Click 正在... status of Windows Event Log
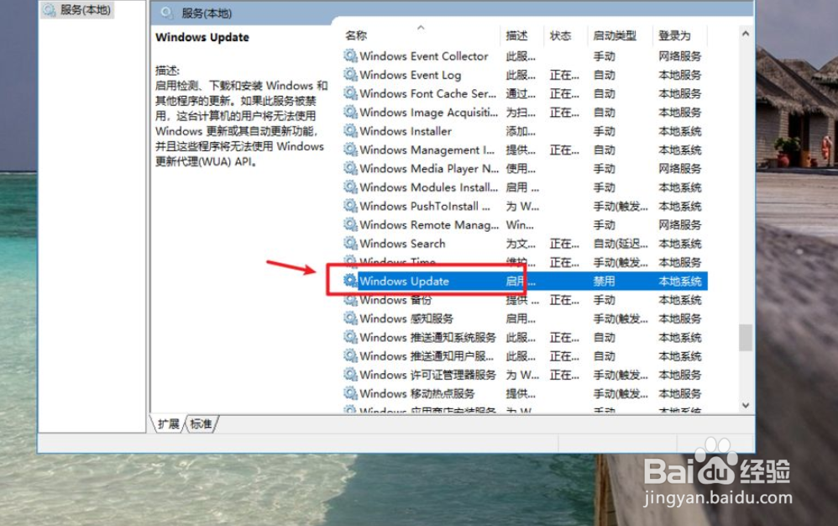Screen dimensions: 838x526 click(x=563, y=75)
